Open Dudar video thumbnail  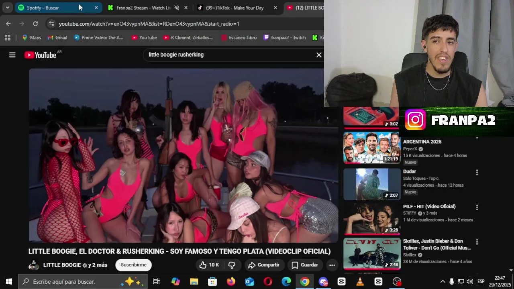click(372, 184)
